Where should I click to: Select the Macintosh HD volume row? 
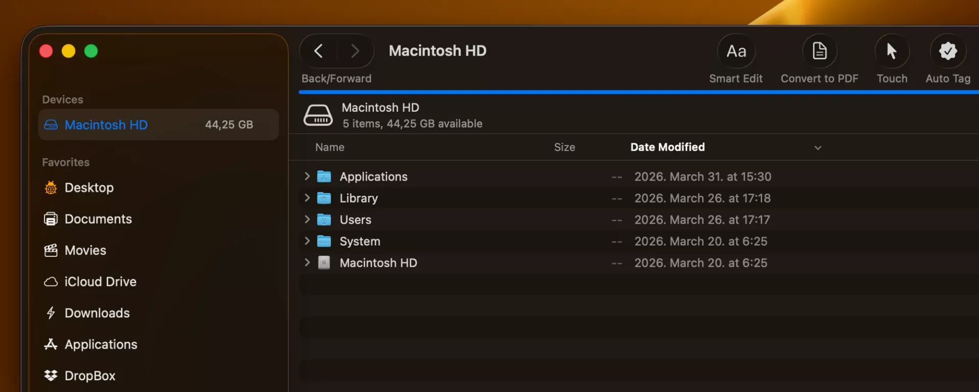tap(639, 263)
